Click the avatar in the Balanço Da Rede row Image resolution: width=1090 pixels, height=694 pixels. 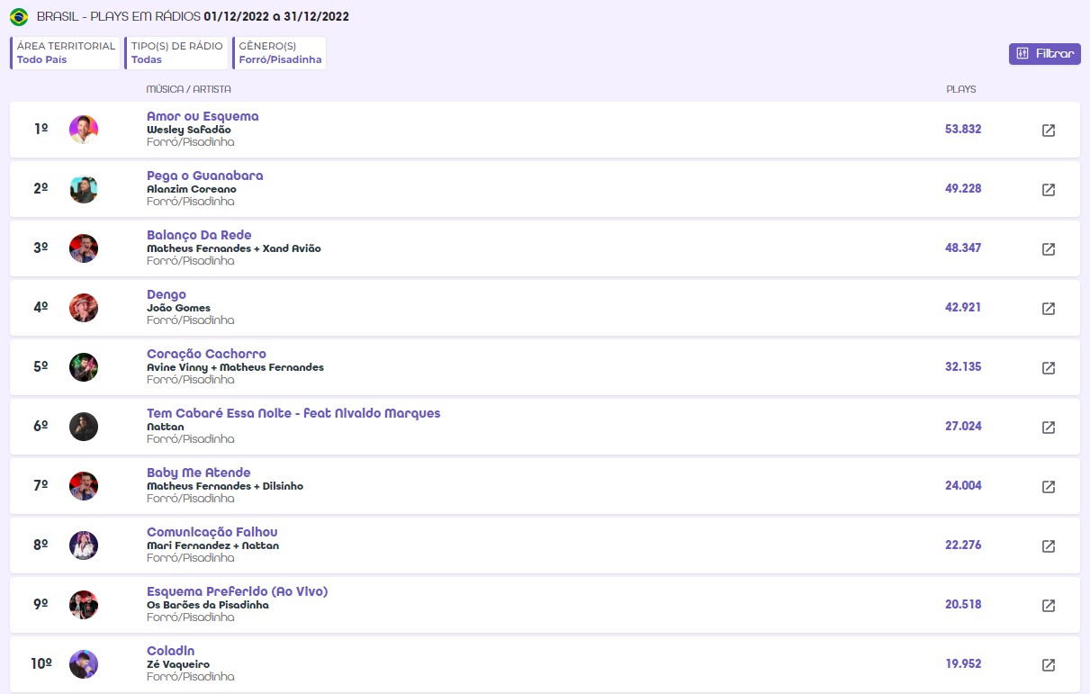[x=84, y=248]
